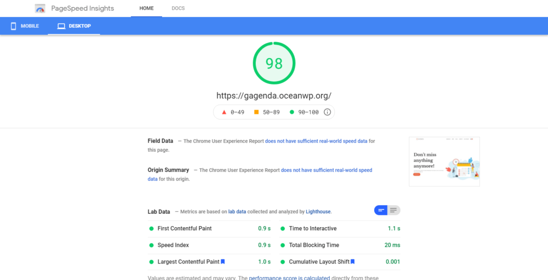
Task: Open Field Data 'does not have sufficient' link
Action: point(316,141)
